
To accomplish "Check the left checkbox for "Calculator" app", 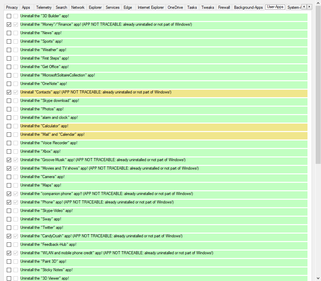I will click(9, 126).
